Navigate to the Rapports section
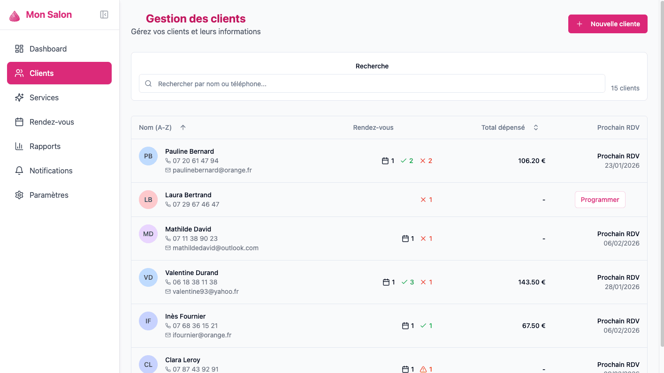Image resolution: width=664 pixels, height=373 pixels. (x=45, y=146)
